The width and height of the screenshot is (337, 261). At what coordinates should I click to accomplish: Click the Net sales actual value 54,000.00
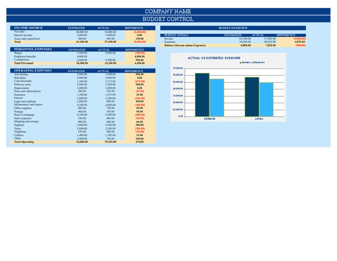point(111,32)
